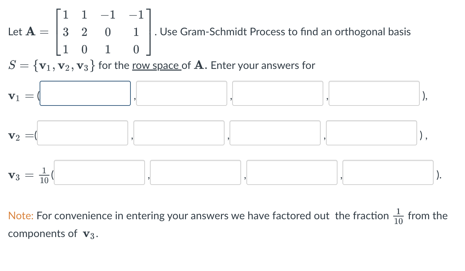Image resolution: width=465 pixels, height=271 pixels.
Task: Select the second component field of v3
Action: [195, 172]
